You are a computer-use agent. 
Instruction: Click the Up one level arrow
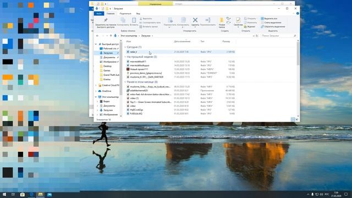111,36
